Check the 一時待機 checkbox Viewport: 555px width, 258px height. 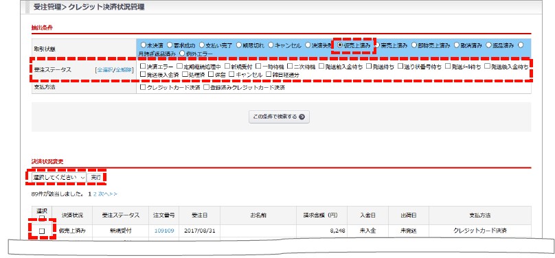258,66
